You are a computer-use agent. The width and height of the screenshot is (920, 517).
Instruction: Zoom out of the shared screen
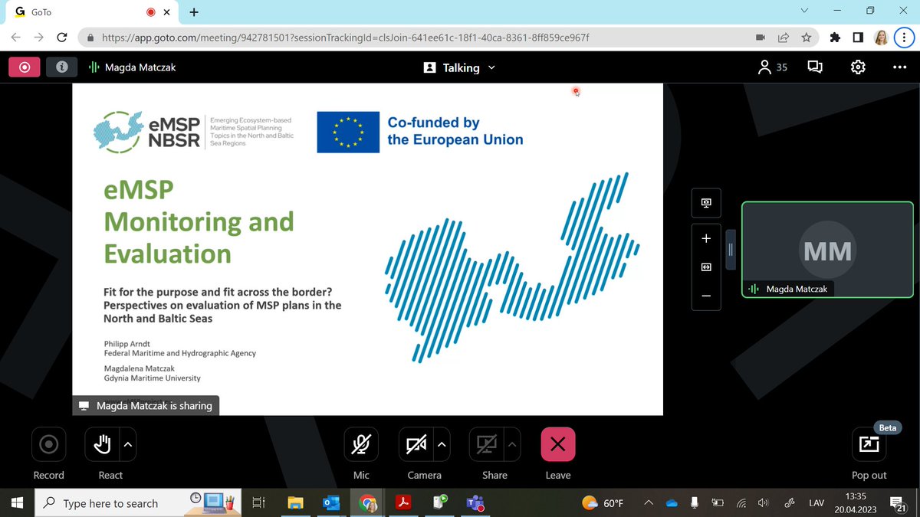[706, 296]
